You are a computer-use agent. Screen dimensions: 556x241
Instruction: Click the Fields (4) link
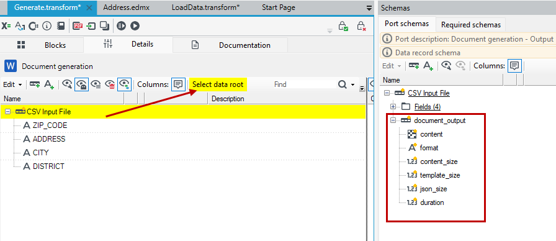[x=428, y=106]
